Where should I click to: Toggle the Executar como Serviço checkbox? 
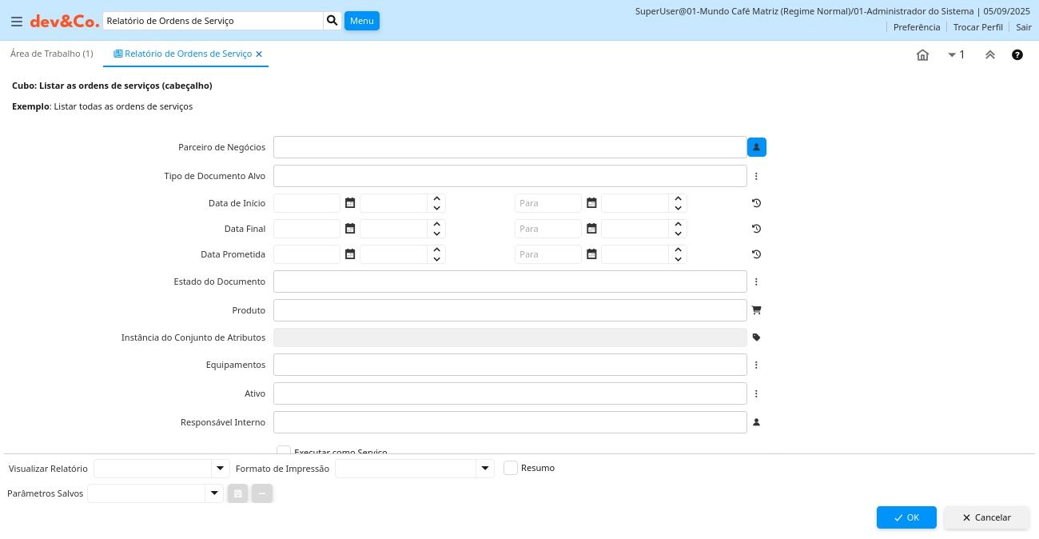284,451
